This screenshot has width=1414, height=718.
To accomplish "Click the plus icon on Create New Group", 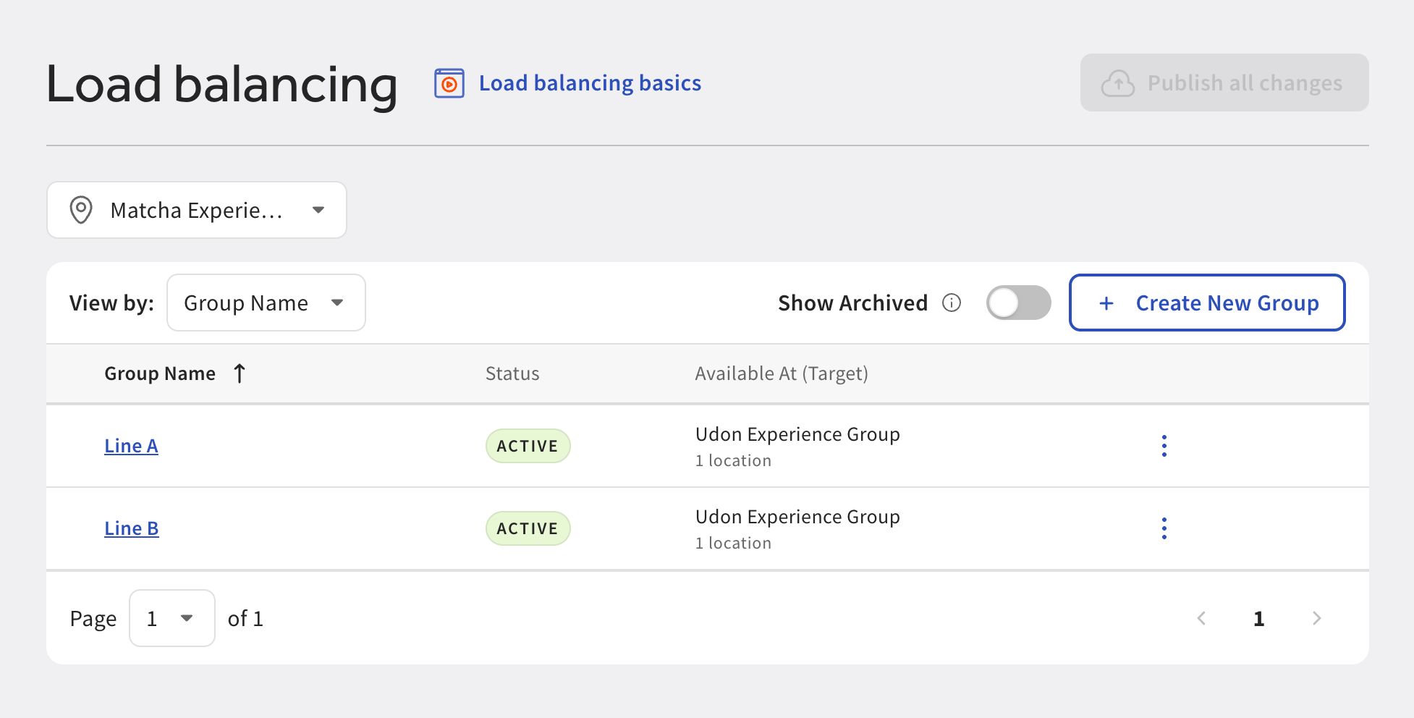I will point(1106,303).
